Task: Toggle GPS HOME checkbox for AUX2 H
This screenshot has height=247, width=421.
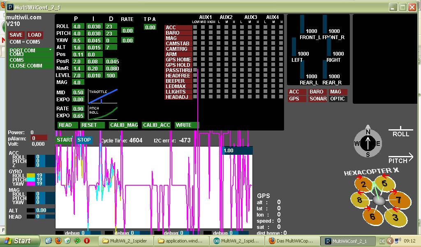Action: [x=234, y=59]
